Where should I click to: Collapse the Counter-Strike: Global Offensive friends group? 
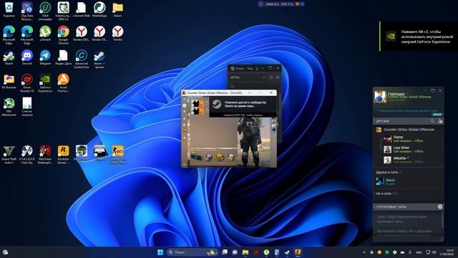point(409,129)
